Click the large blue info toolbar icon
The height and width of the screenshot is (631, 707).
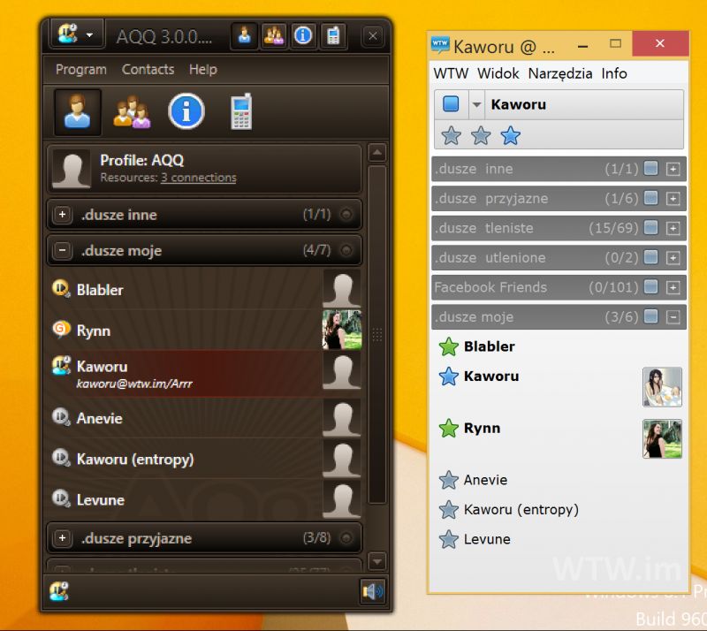click(186, 111)
